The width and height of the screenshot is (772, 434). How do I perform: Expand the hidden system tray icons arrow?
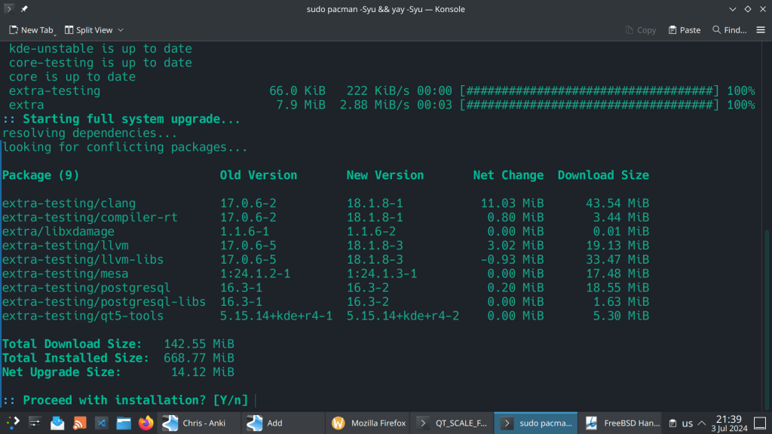702,423
